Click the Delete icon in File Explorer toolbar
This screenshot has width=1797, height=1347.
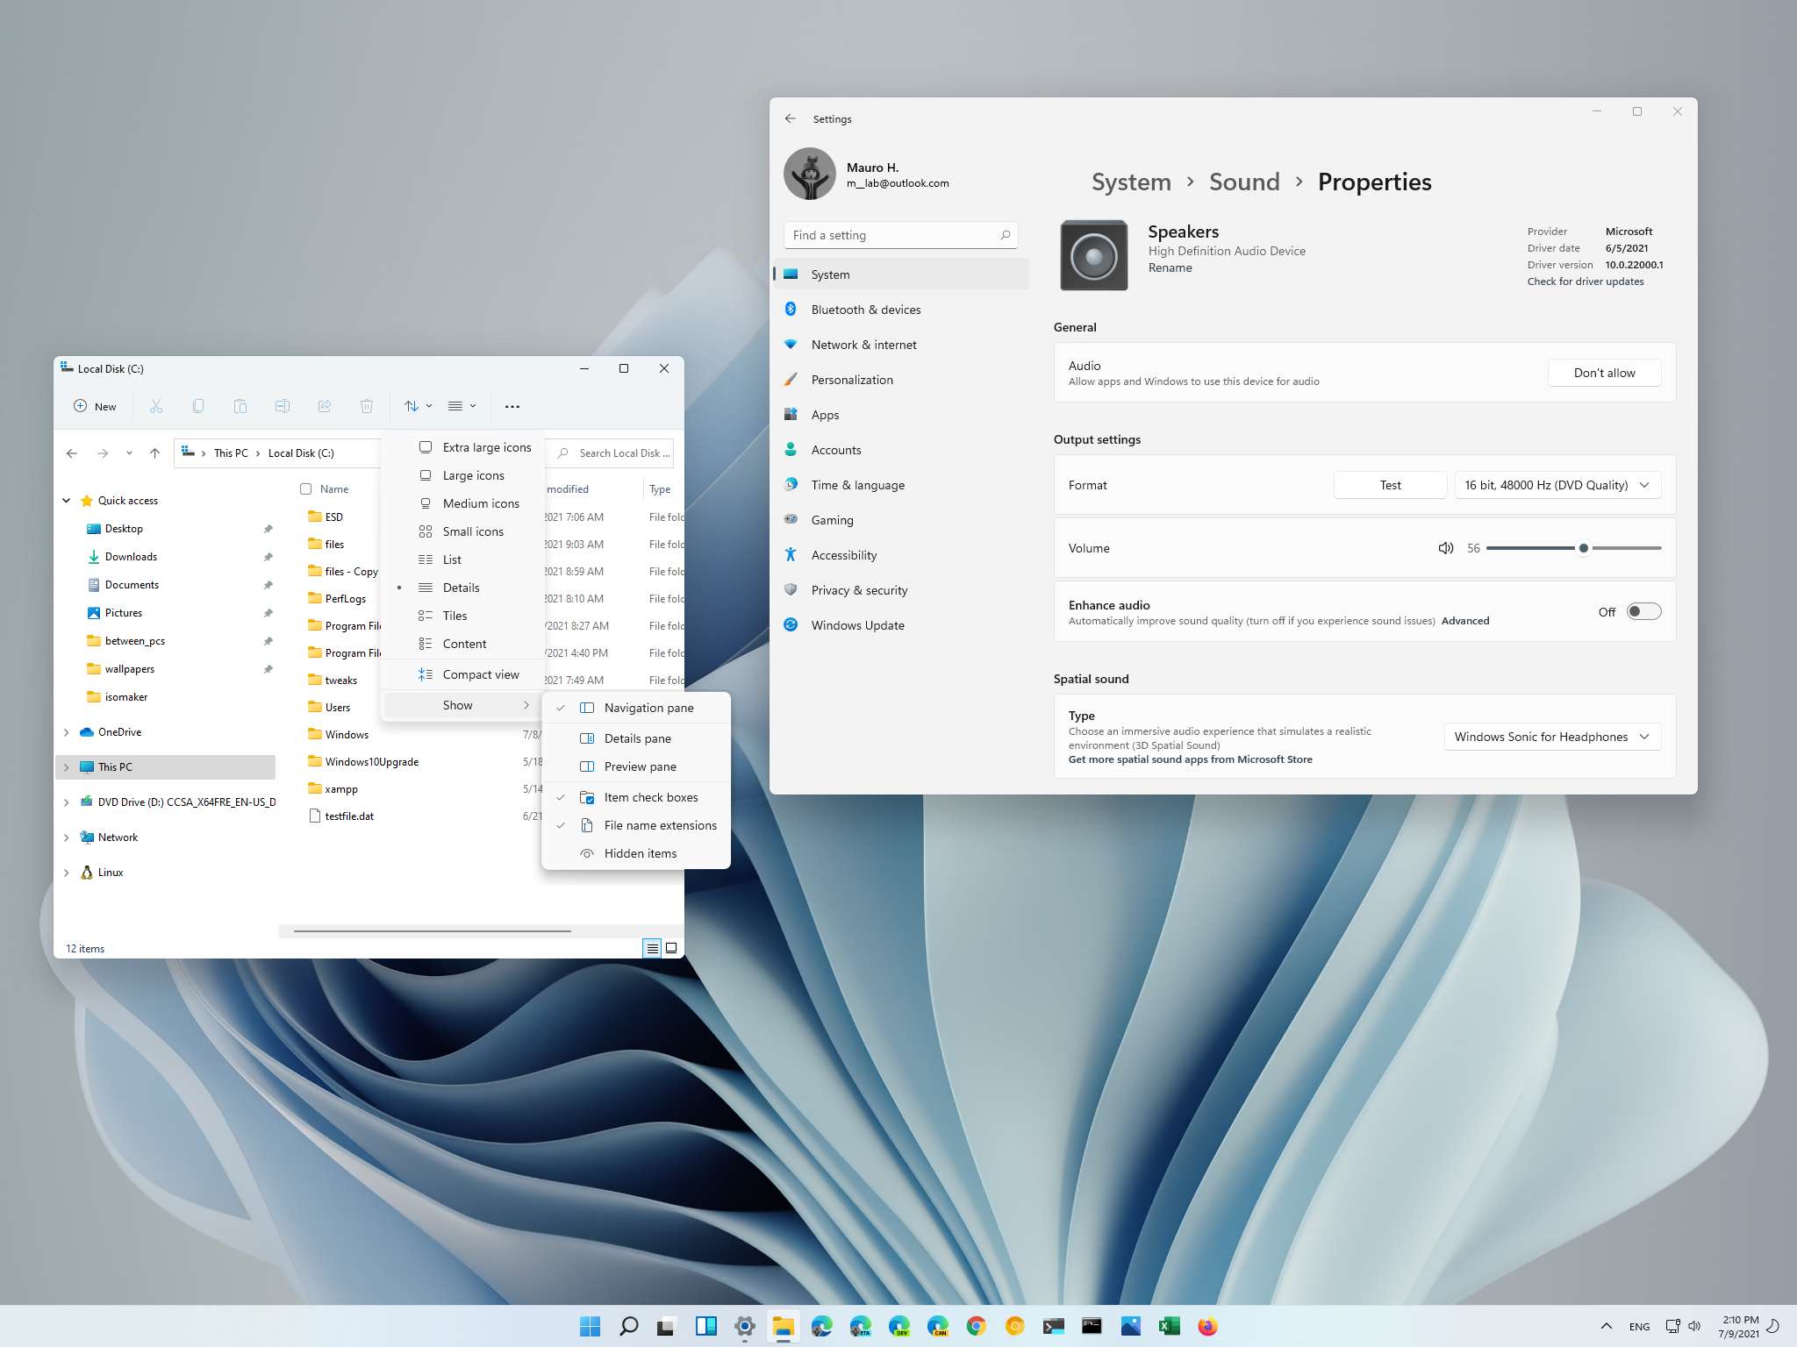(x=367, y=406)
